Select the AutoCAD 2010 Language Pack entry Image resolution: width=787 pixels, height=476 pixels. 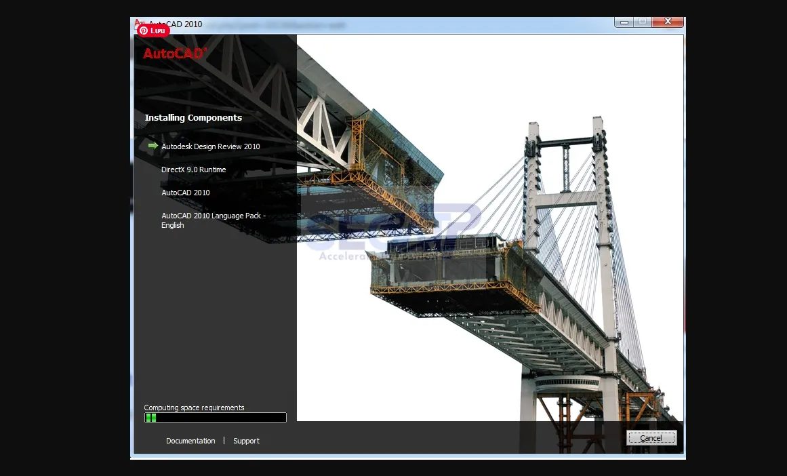213,220
